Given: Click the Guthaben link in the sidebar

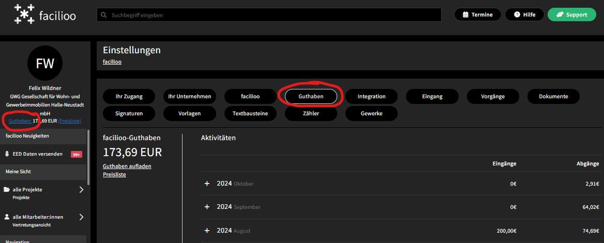Looking at the screenshot, I should pyautogui.click(x=20, y=120).
